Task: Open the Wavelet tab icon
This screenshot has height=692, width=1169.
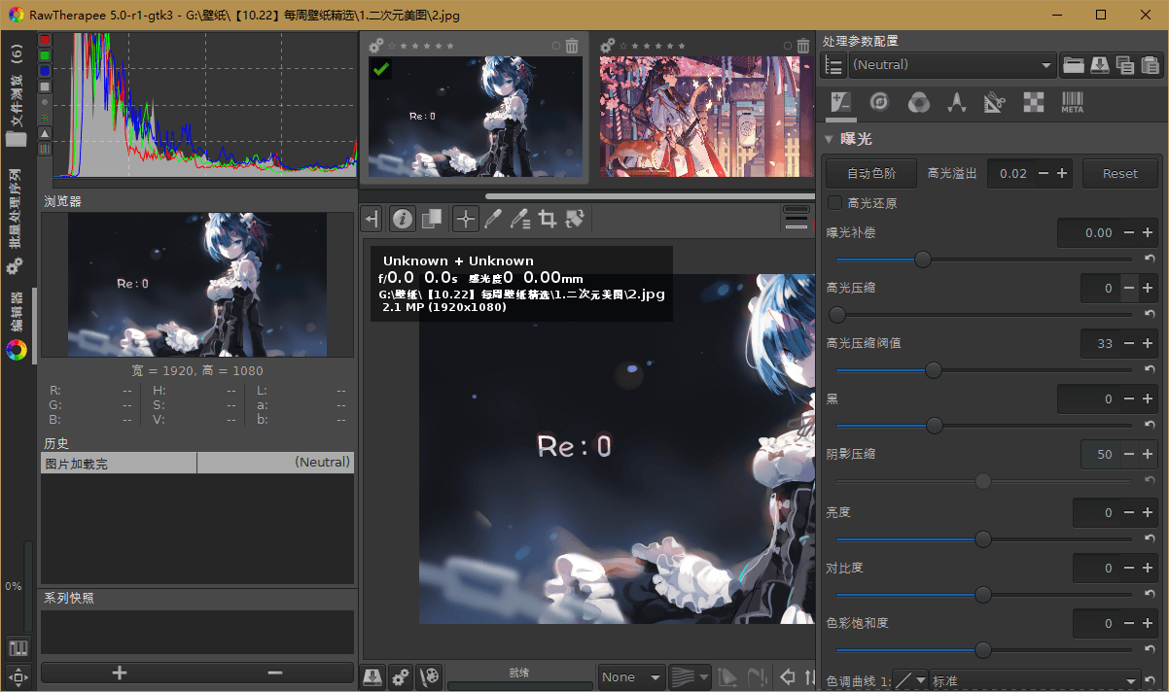Action: tap(956, 102)
